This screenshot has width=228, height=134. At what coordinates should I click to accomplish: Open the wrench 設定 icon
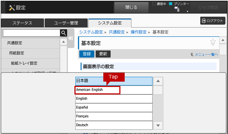coord(12,8)
